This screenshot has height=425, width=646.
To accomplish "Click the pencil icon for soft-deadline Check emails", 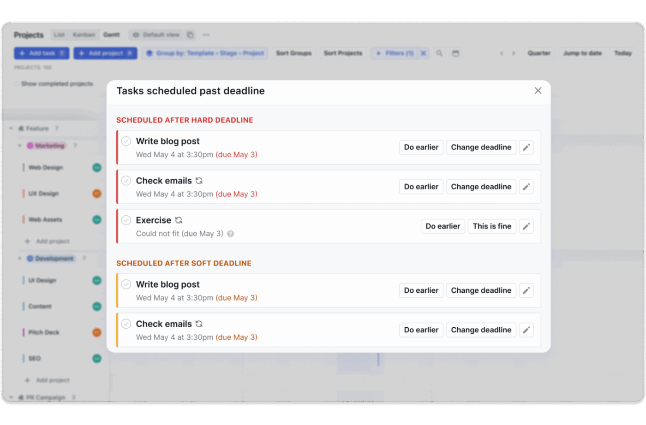I will click(526, 330).
